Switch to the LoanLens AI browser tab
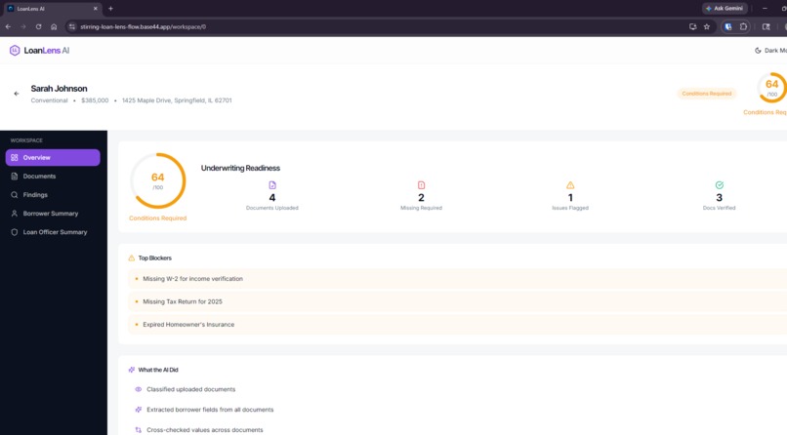The width and height of the screenshot is (787, 435). pyautogui.click(x=52, y=9)
